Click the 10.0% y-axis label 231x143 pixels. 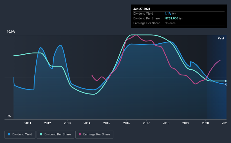click(11, 32)
